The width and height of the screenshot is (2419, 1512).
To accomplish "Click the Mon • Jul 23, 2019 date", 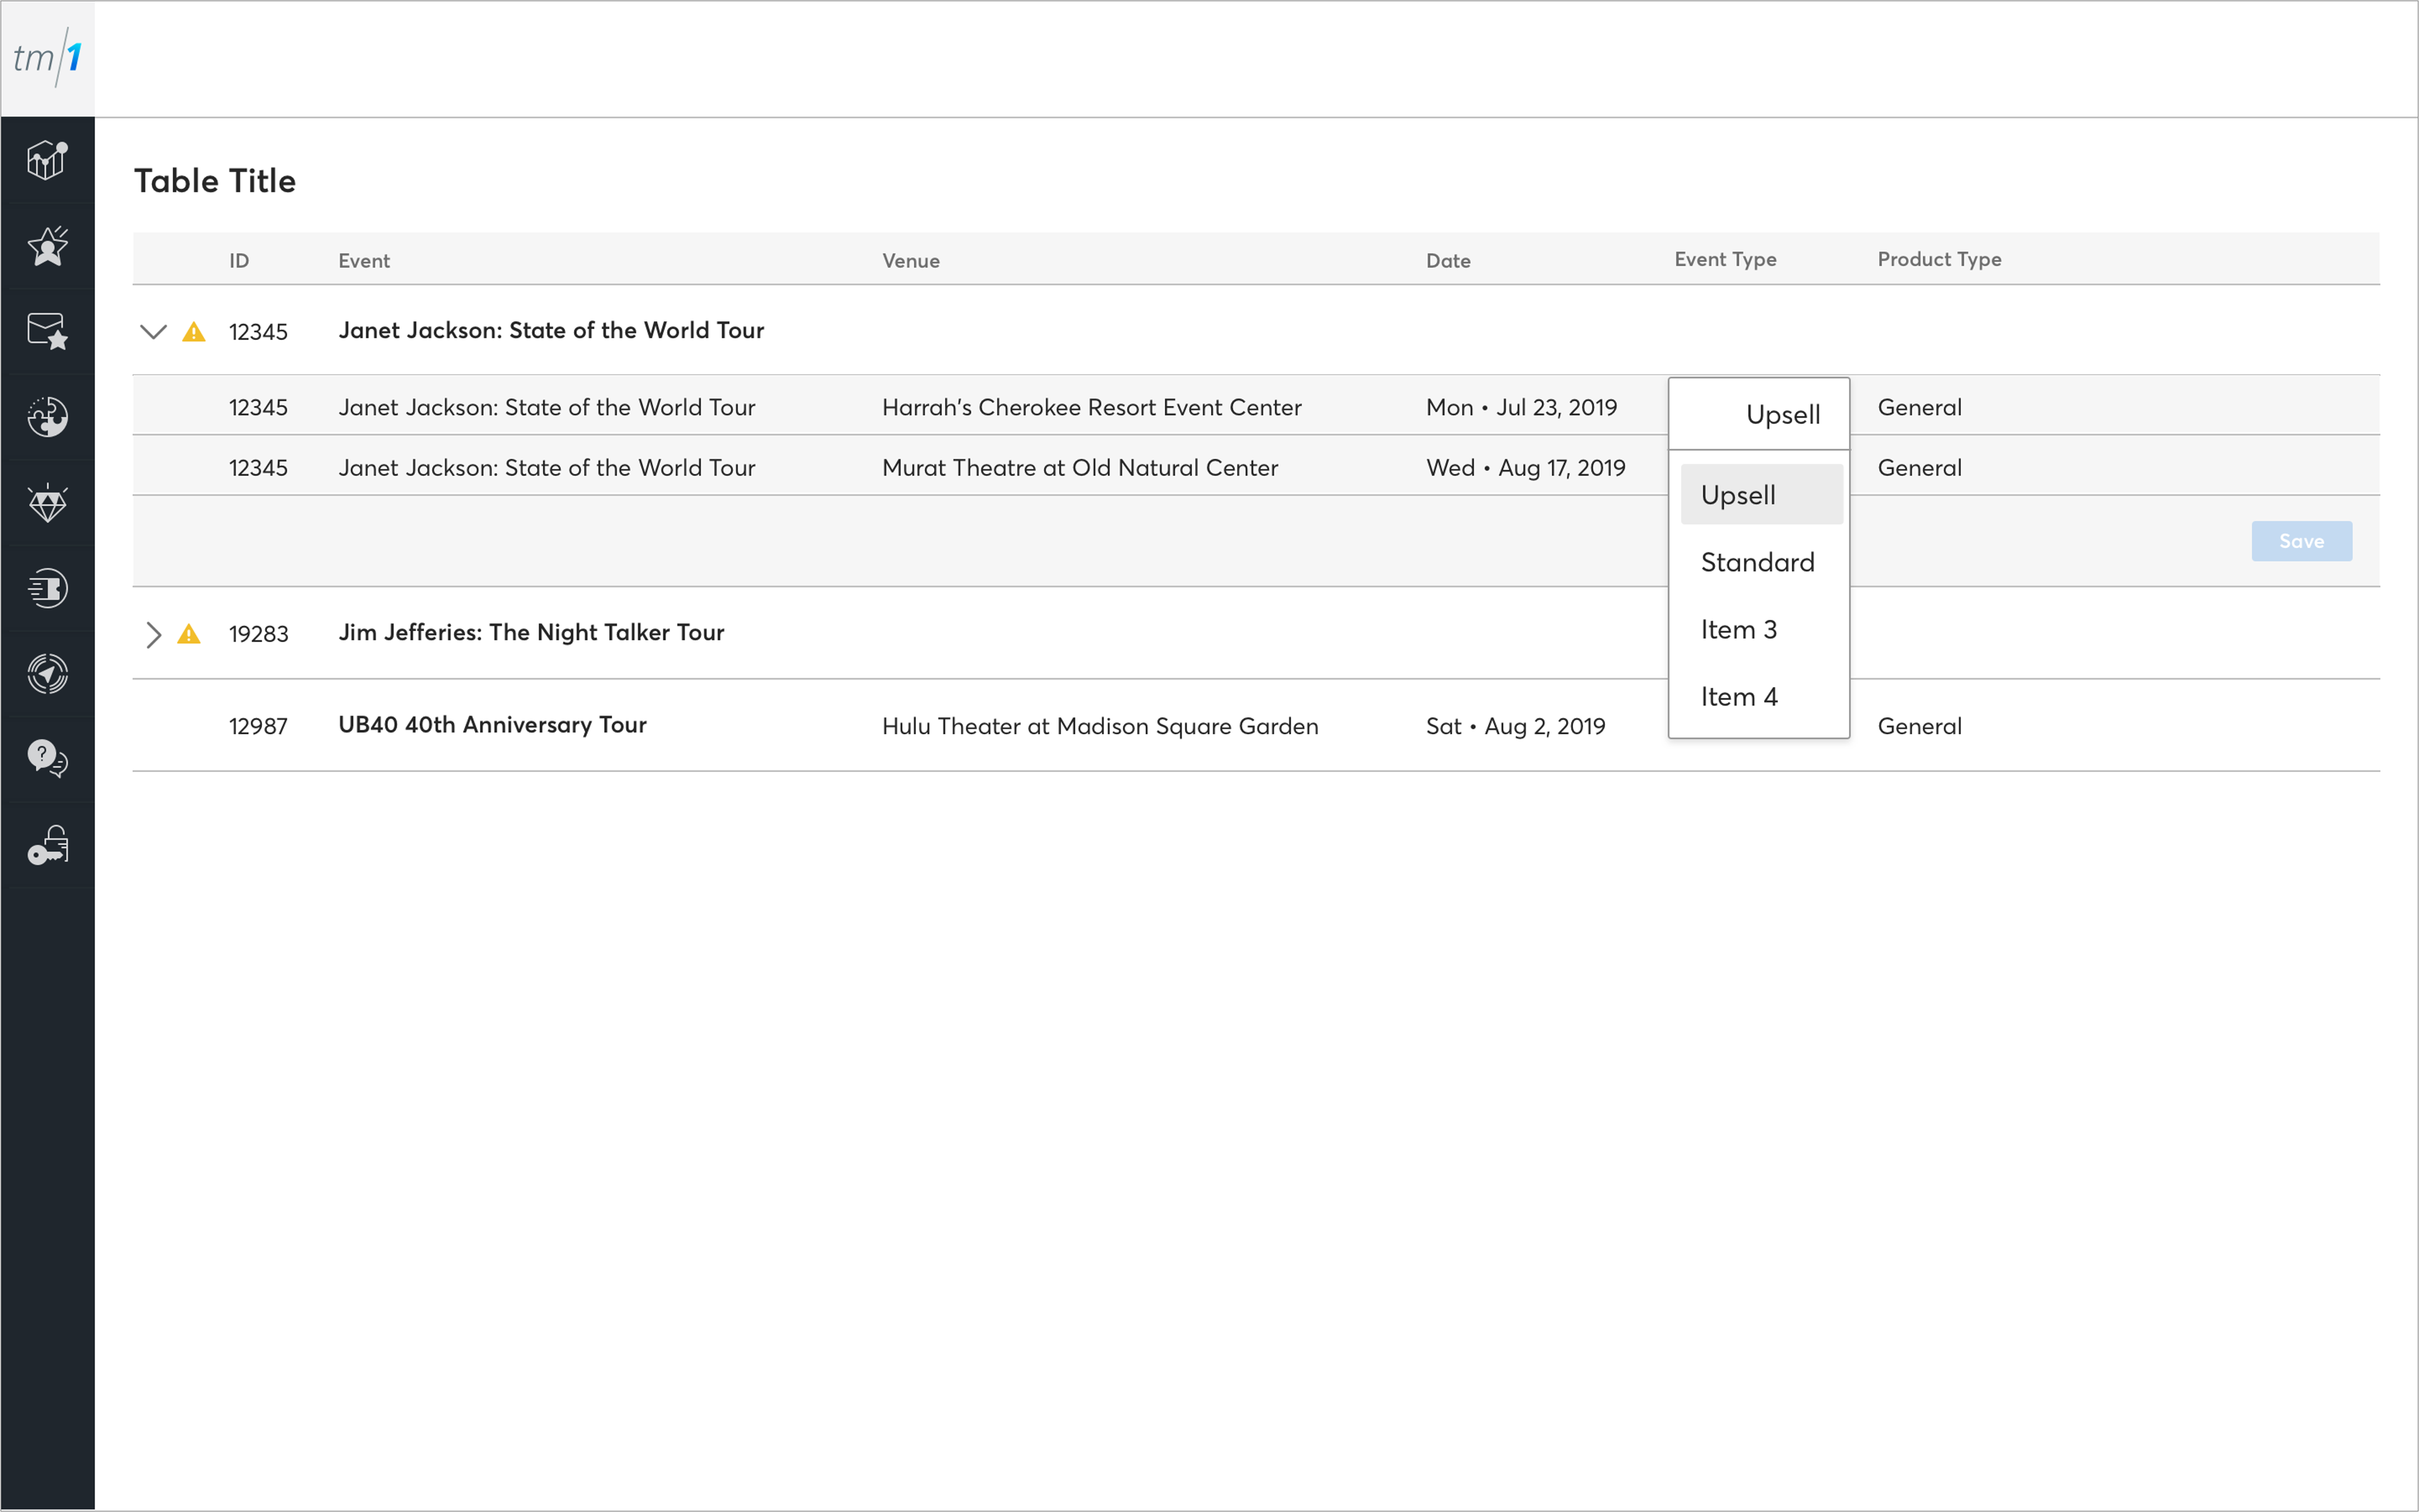I will pos(1521,407).
